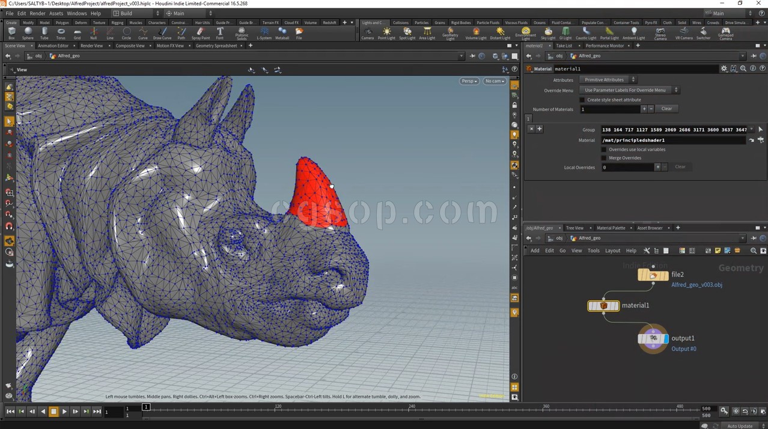Add a Portal Light
This screenshot has height=429, width=768.
pyautogui.click(x=609, y=33)
